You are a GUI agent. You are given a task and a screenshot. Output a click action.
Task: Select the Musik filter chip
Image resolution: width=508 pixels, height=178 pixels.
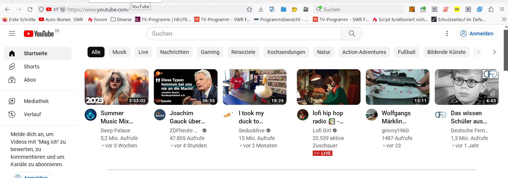pos(119,52)
